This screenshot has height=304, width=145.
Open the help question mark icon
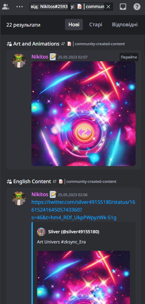[137, 7]
